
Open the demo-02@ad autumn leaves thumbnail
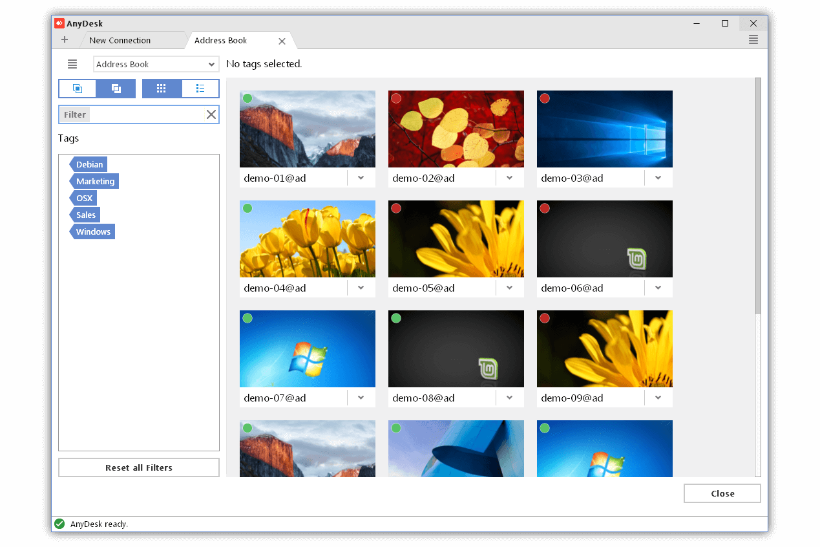pos(456,129)
